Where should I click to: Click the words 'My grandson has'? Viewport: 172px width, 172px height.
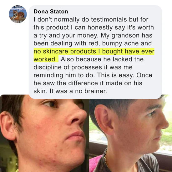point(126,36)
